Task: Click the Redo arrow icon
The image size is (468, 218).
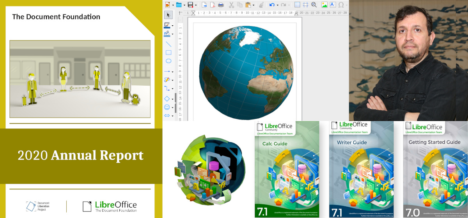Action: click(284, 5)
